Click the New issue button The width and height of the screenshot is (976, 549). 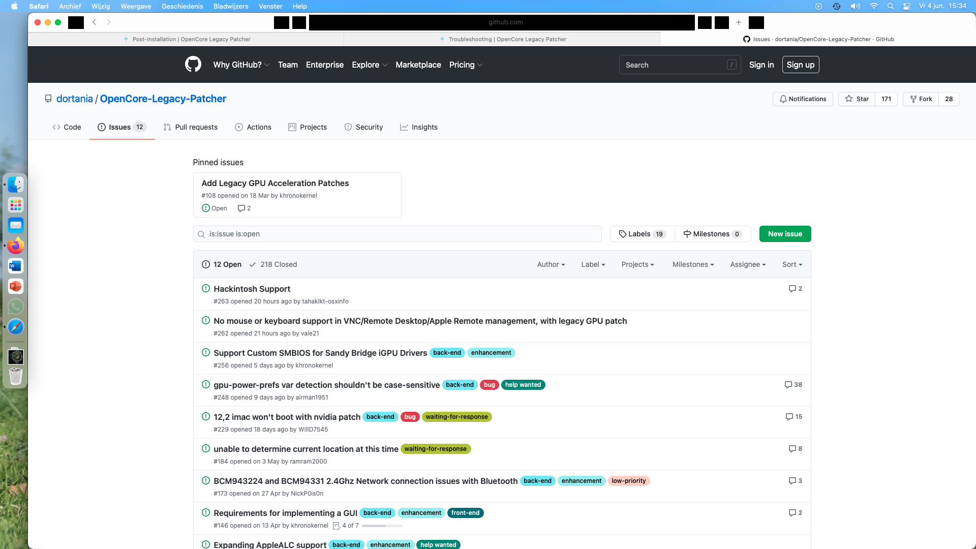pos(785,234)
